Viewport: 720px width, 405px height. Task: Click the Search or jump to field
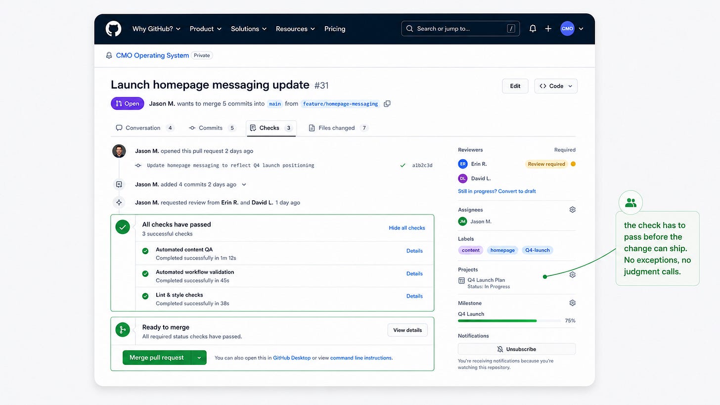pyautogui.click(x=460, y=29)
